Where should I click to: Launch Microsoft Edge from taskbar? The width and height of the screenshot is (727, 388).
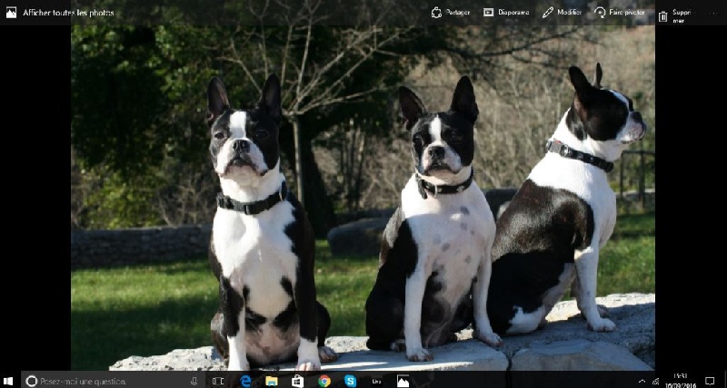pos(245,381)
